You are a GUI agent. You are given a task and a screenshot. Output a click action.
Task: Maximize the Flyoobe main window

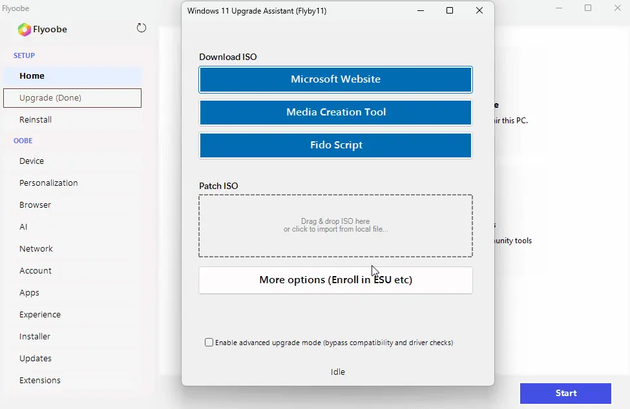[588, 8]
